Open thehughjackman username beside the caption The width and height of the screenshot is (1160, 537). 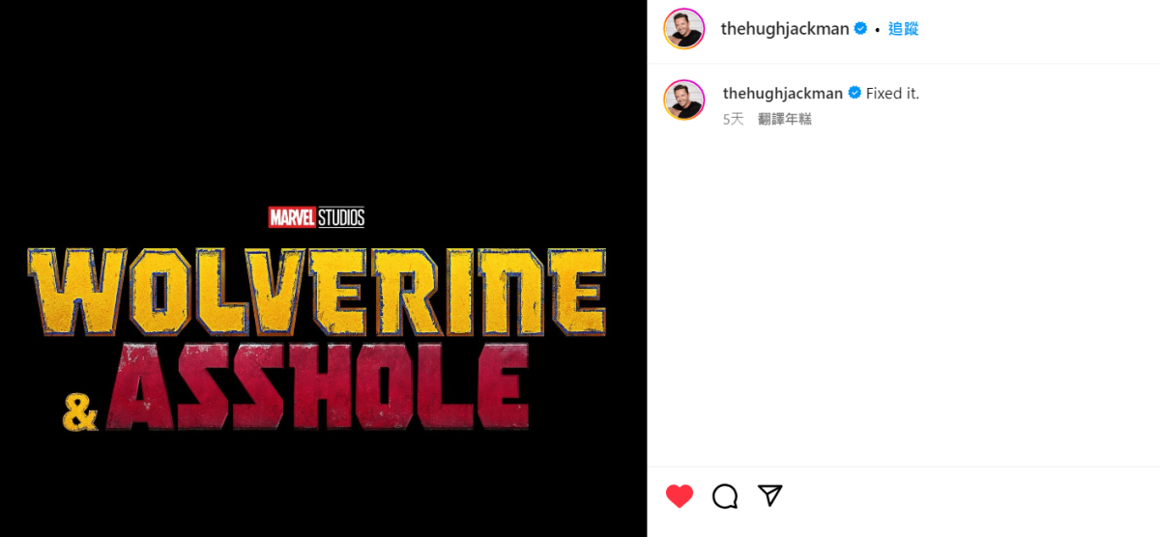click(x=783, y=94)
